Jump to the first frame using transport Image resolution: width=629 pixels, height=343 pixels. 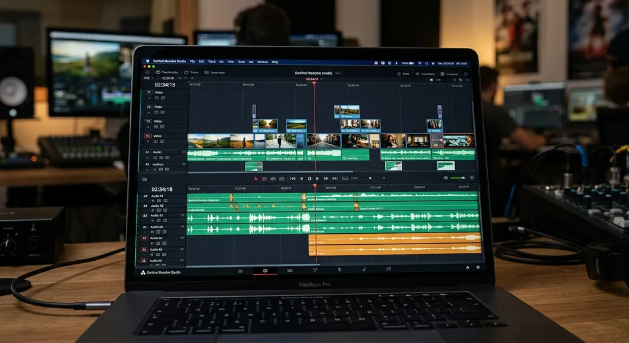pyautogui.click(x=293, y=179)
